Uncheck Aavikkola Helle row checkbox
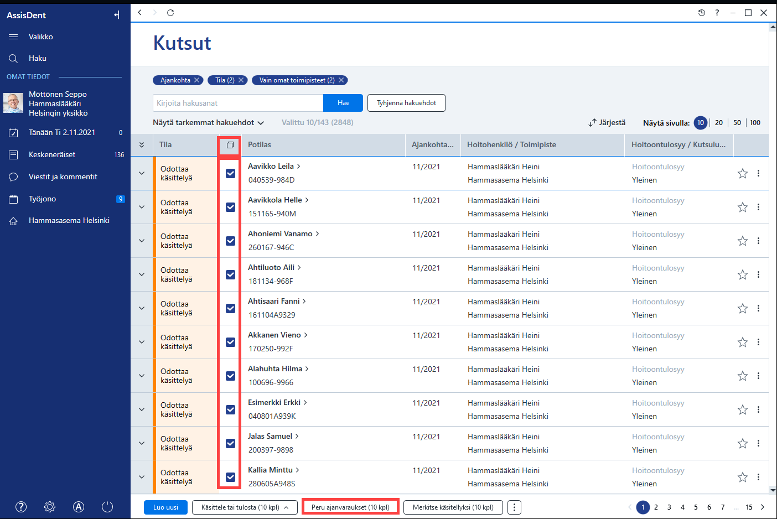 (x=230, y=207)
